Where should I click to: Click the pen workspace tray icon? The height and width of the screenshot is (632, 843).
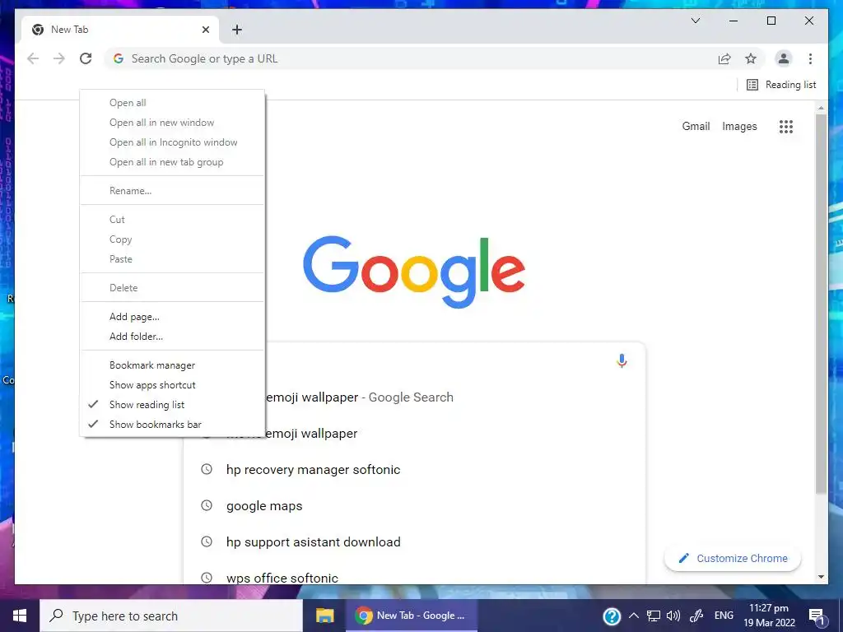click(696, 616)
